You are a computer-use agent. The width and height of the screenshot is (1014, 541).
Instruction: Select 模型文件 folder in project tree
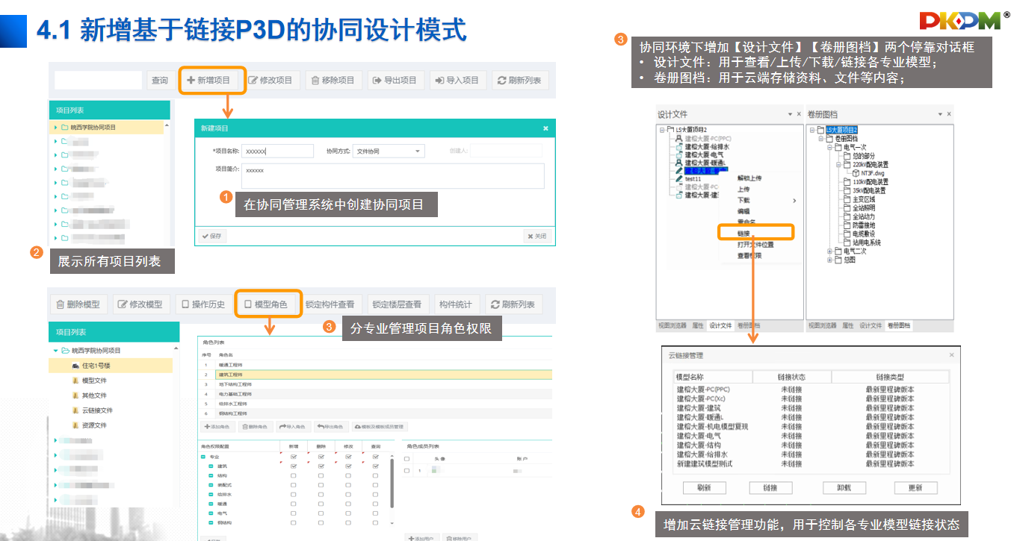tap(94, 381)
